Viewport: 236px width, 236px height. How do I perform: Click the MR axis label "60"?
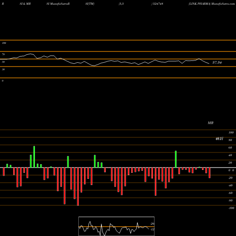tap(230, 148)
